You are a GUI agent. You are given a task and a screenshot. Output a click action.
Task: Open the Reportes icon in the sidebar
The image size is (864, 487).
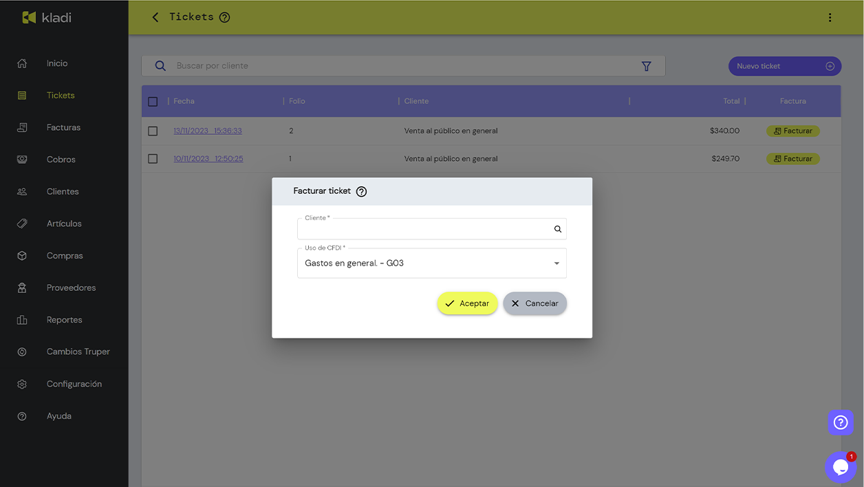pyautogui.click(x=21, y=319)
